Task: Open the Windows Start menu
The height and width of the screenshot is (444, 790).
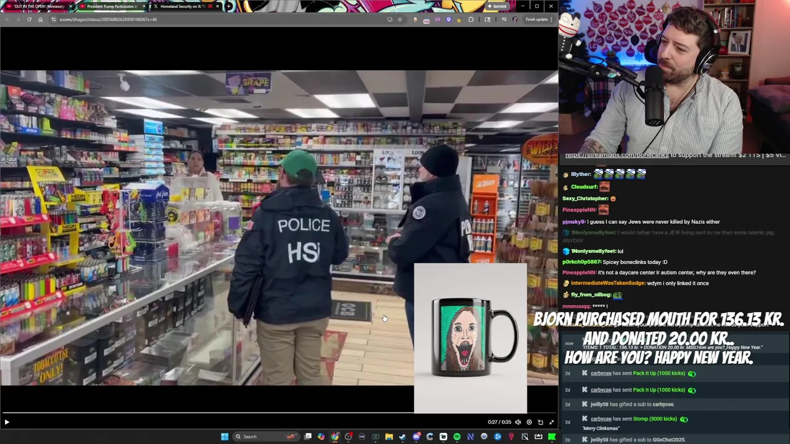Action: pos(225,437)
